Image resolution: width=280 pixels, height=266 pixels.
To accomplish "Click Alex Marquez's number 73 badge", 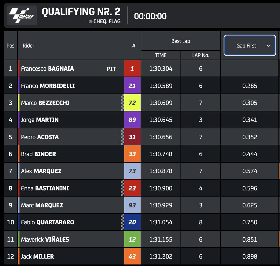I will [132, 171].
